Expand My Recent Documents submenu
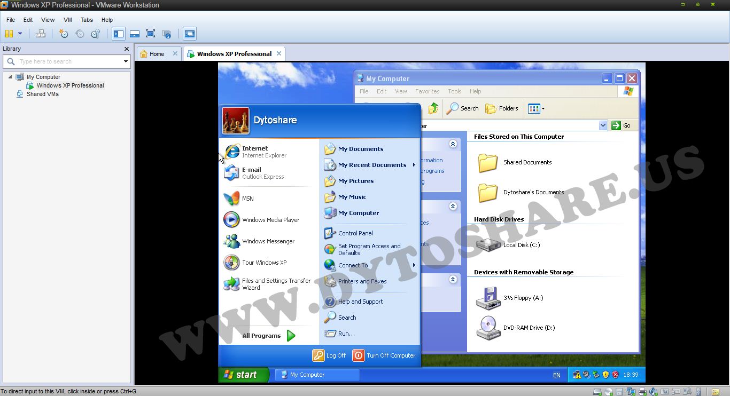The width and height of the screenshot is (730, 396). (x=370, y=165)
